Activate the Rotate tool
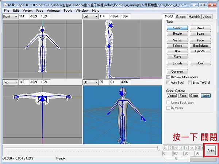Screen dimensions: 219x164 177,33
